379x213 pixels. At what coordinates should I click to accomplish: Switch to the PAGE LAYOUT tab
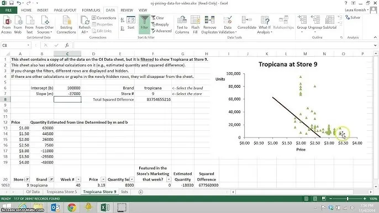65,10
